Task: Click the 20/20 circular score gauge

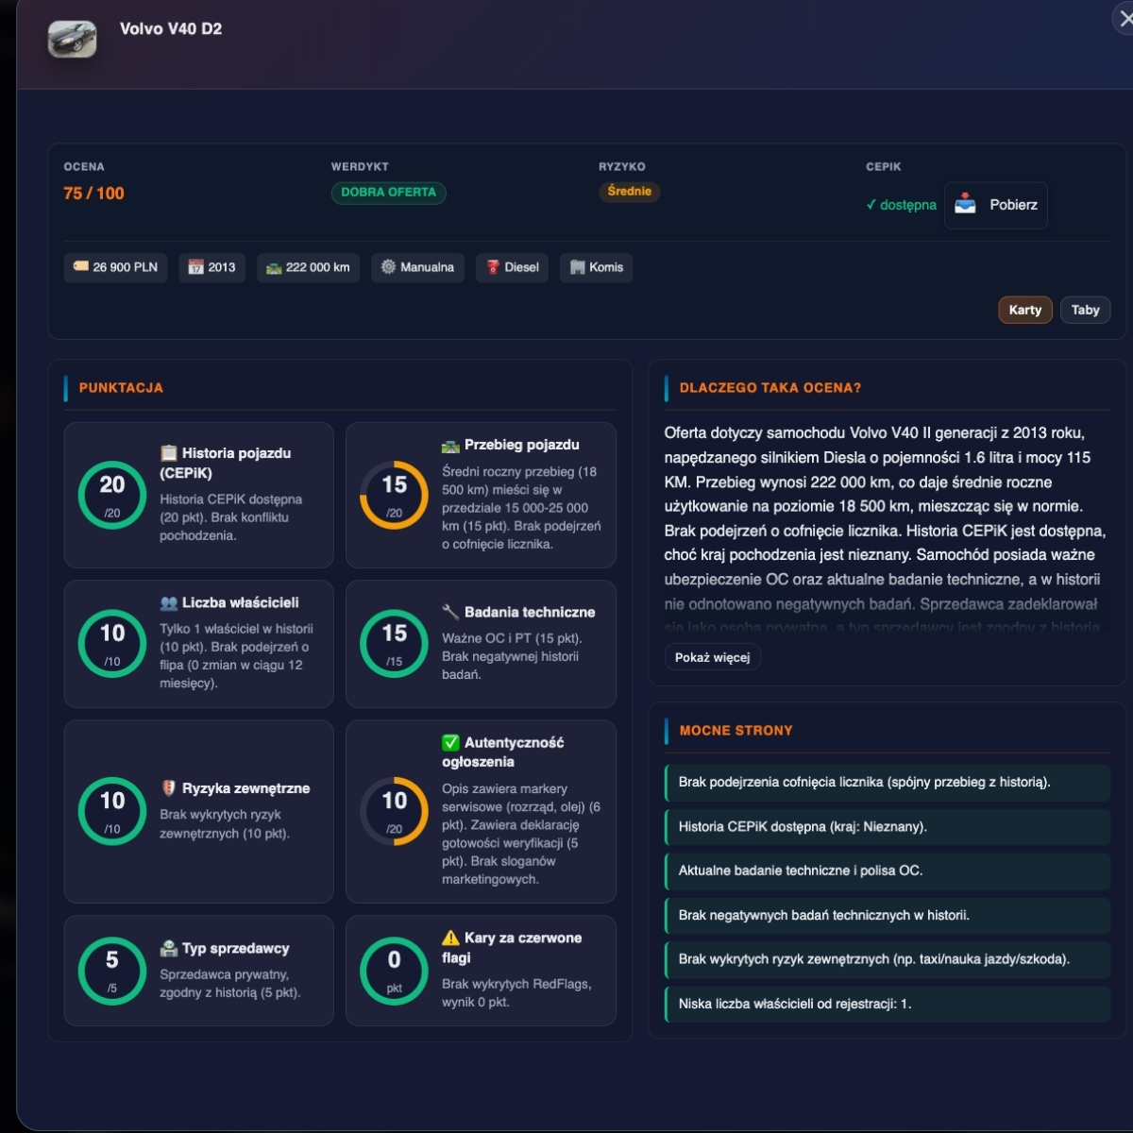Action: (112, 495)
